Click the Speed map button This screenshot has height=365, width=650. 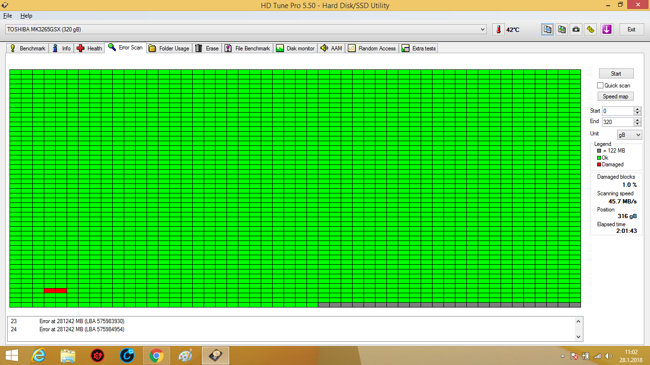coord(616,96)
